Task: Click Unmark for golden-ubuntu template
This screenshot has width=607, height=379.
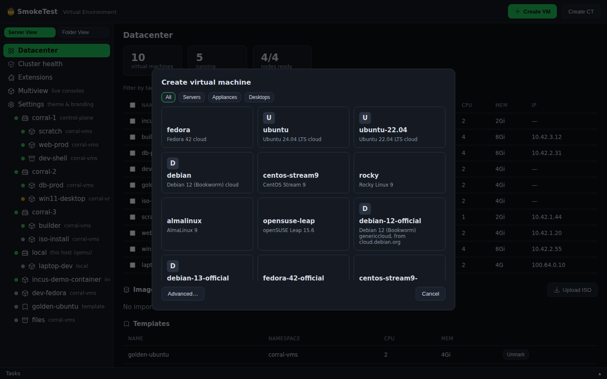Action: (516, 355)
